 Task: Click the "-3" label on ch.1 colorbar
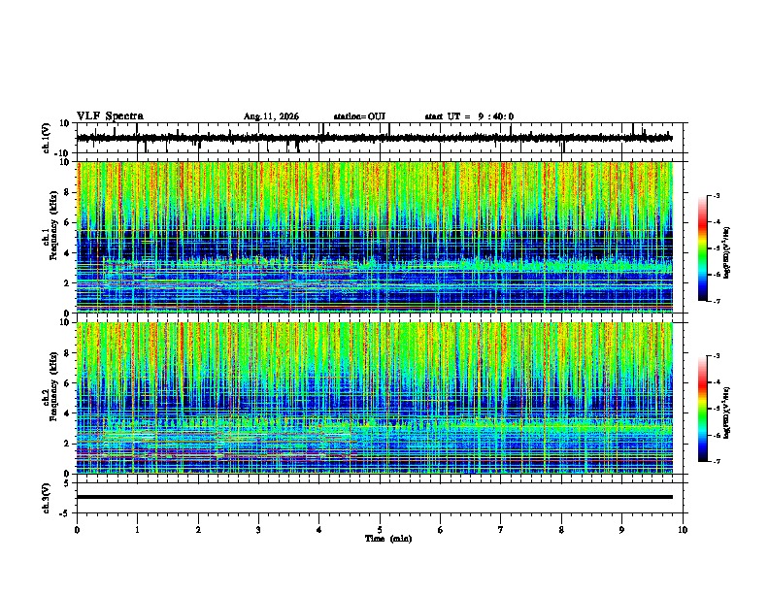click(717, 195)
